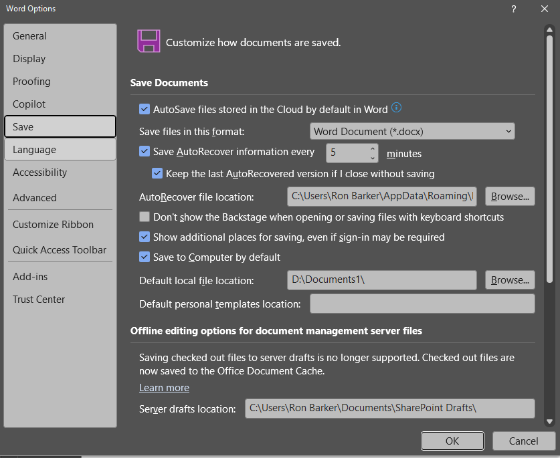Viewport: 560px width, 458px height.
Task: Open Help via the question mark icon
Action: (513, 9)
